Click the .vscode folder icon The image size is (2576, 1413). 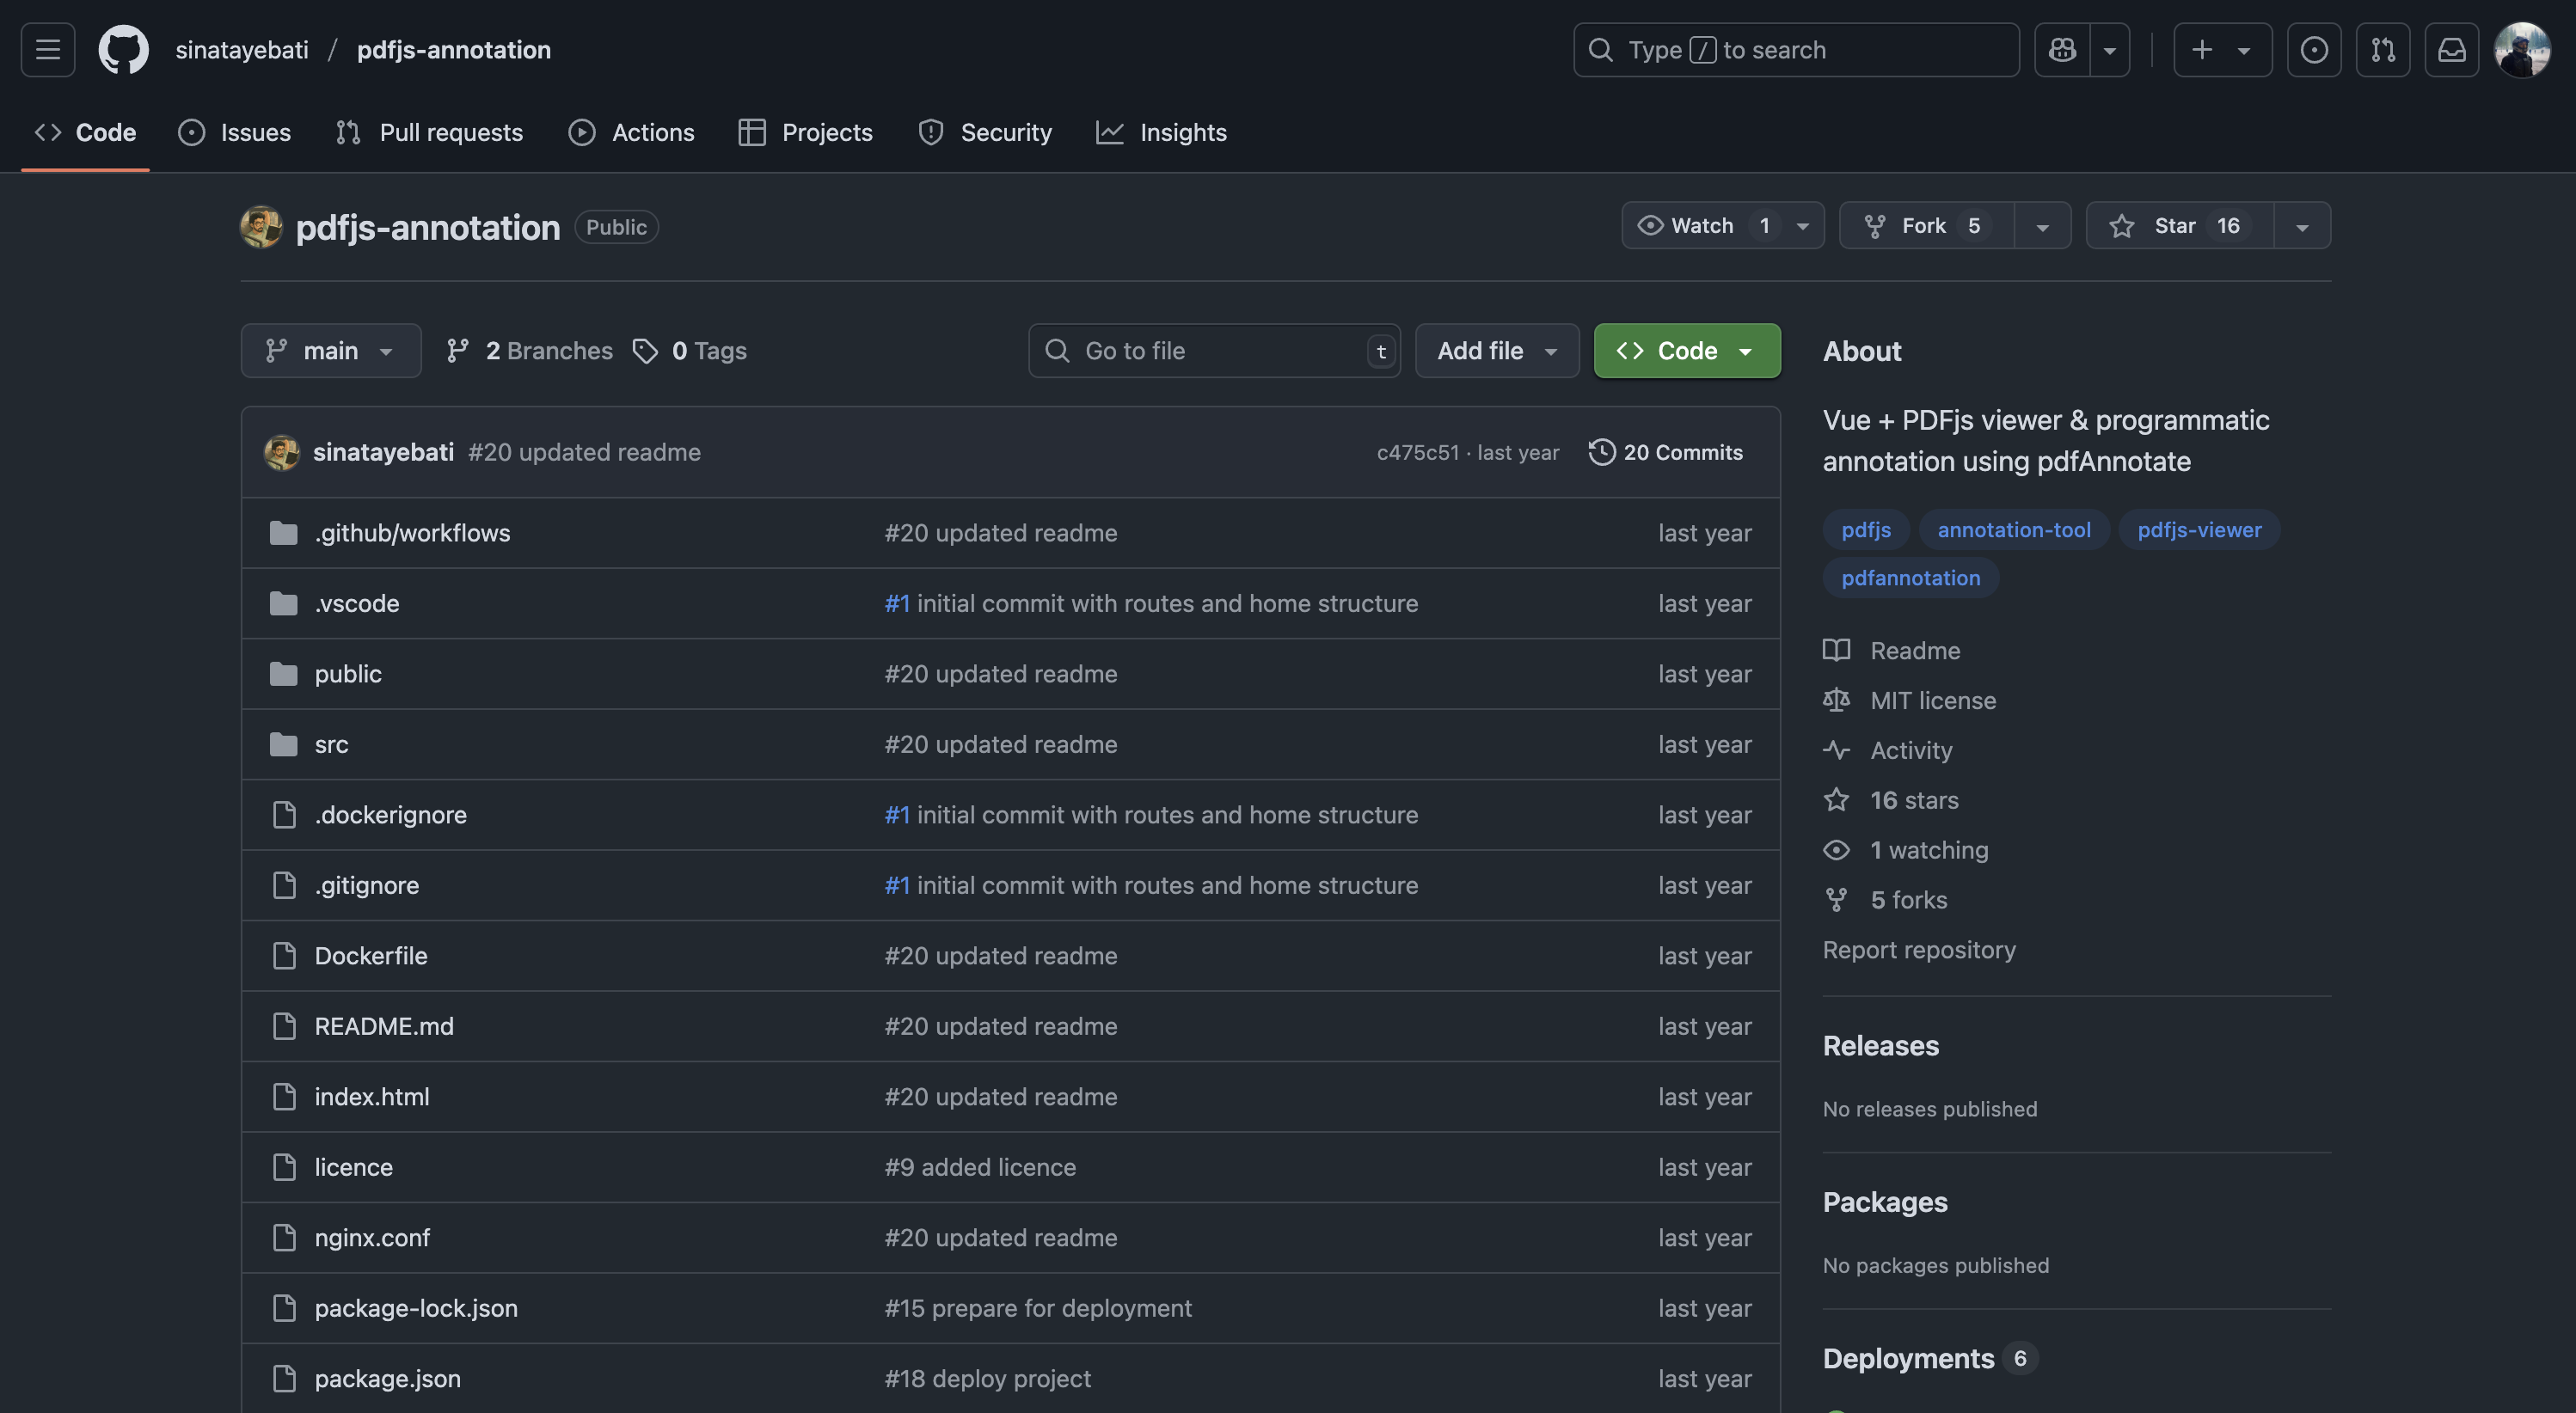point(284,603)
